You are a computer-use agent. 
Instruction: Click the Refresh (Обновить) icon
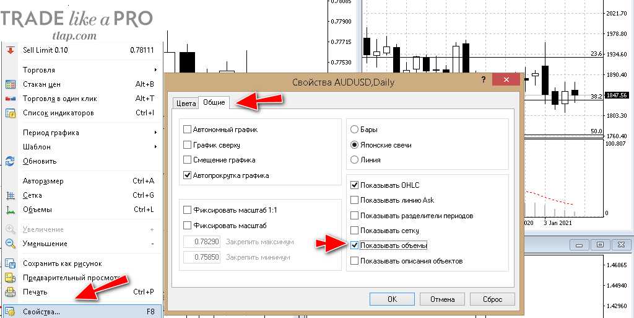point(10,161)
